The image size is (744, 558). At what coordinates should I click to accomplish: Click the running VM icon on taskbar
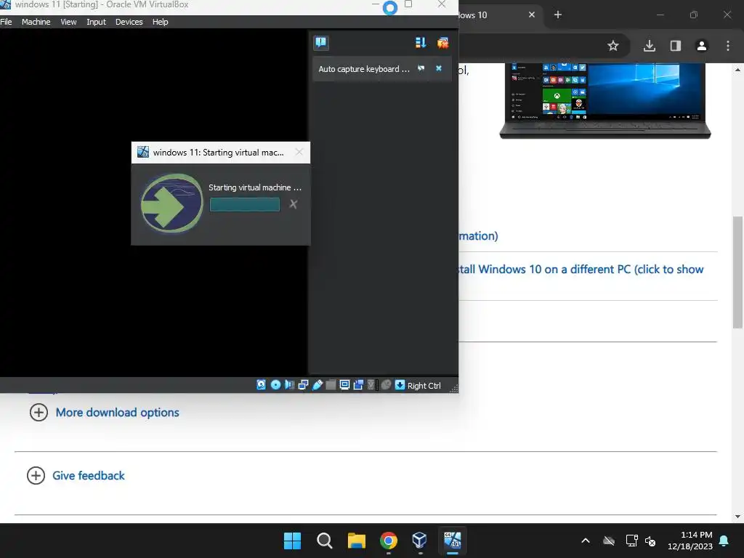(x=452, y=541)
